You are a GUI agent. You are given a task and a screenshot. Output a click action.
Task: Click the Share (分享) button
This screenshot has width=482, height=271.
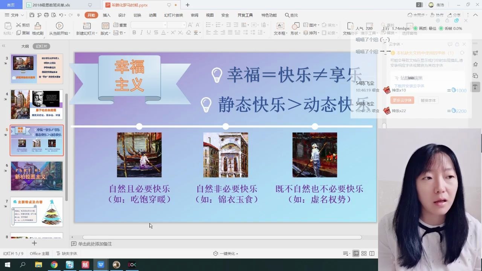[454, 15]
